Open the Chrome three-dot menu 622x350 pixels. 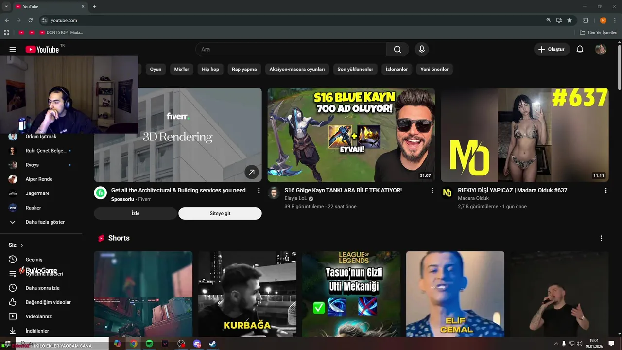615,20
